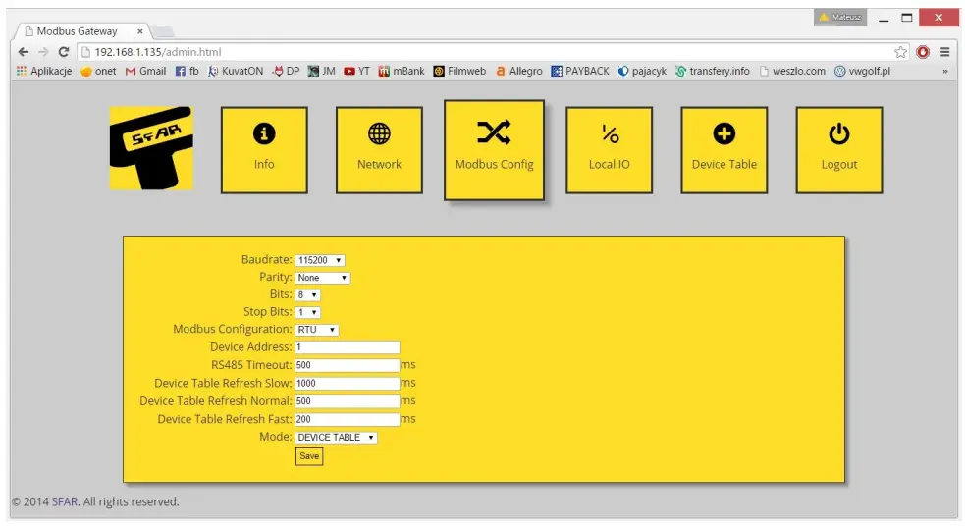Open the Allegro bookmark
The image size is (965, 526).
(519, 71)
